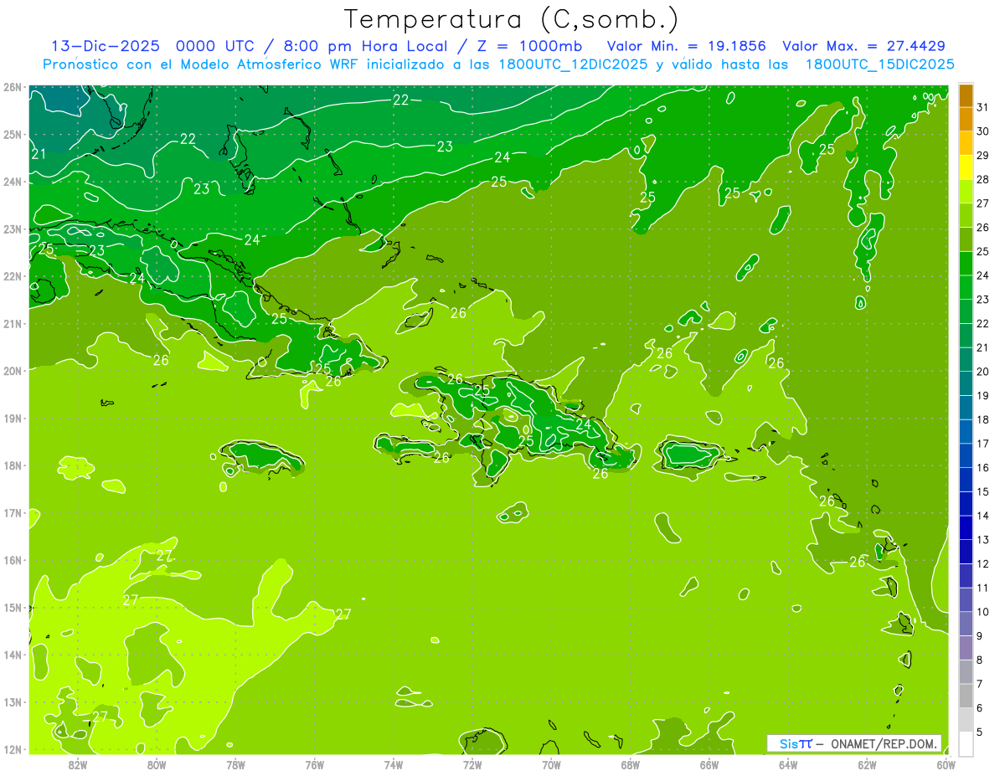Image resolution: width=1005 pixels, height=776 pixels.
Task: Select the 'Valor Max. = 27.4429' readout
Action: 863,46
